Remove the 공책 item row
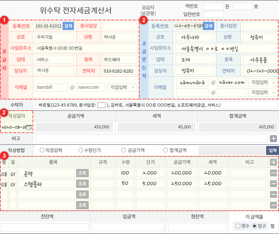The width and height of the screenshot is (279, 234). (x=274, y=173)
